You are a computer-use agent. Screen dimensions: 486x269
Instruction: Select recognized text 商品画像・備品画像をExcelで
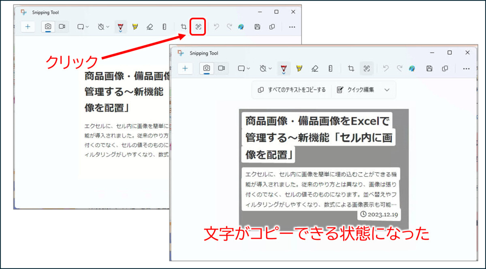317,121
